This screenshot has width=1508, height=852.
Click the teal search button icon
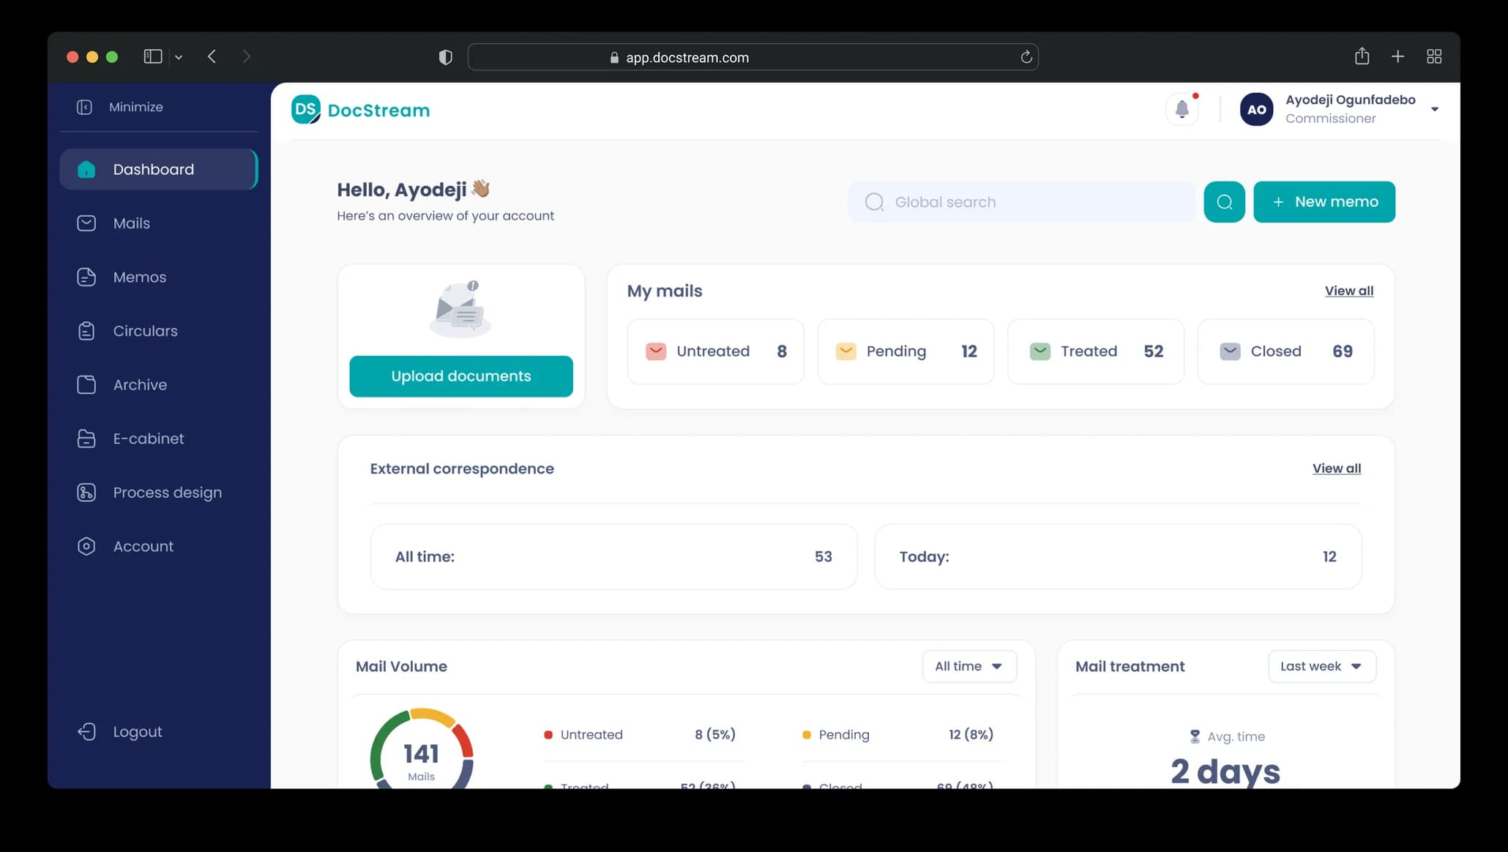[x=1224, y=202]
